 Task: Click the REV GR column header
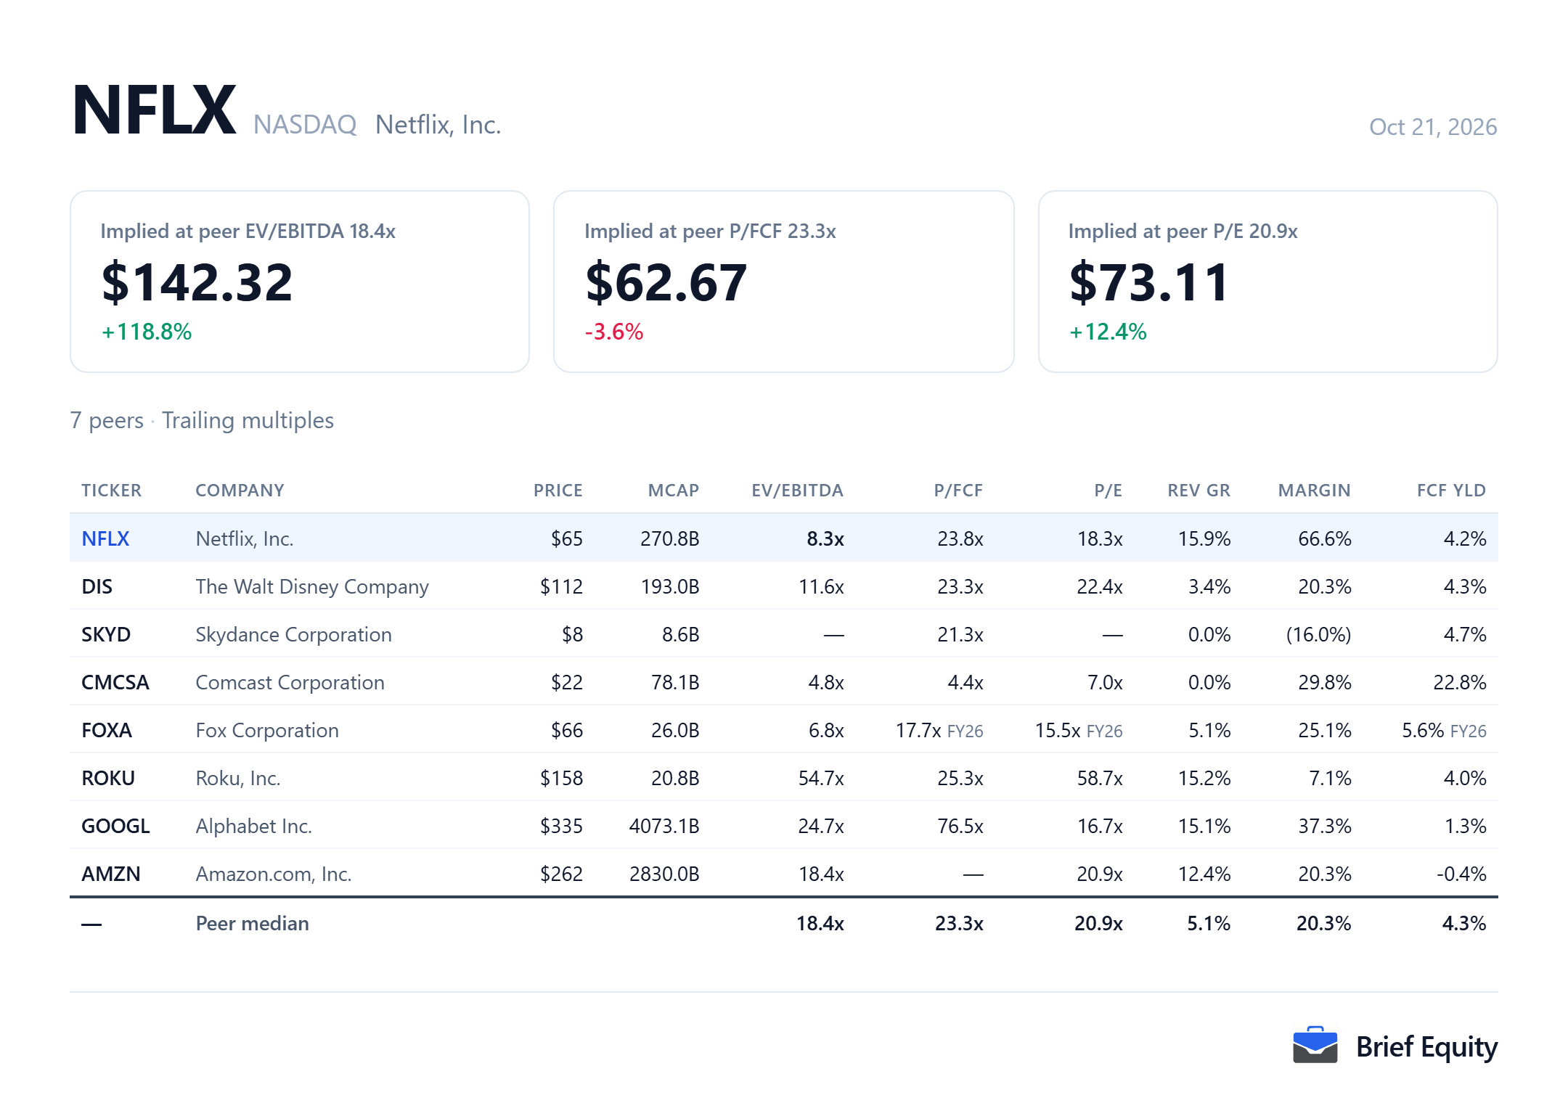coord(1199,491)
